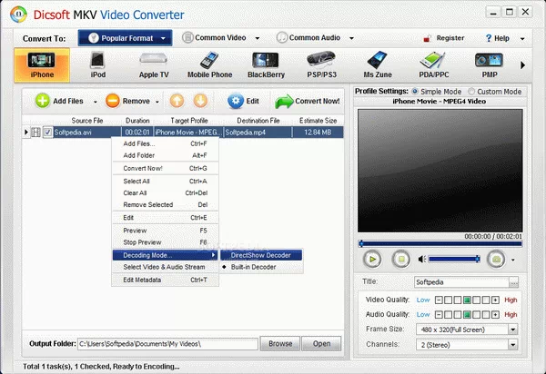Select Simple Mode radio button
546x374 pixels.
coord(415,92)
